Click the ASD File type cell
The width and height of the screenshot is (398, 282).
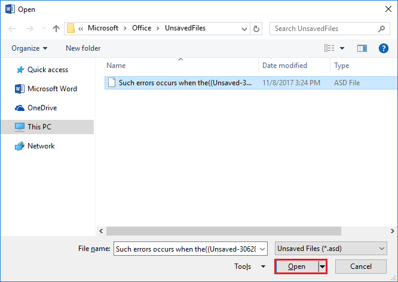347,83
